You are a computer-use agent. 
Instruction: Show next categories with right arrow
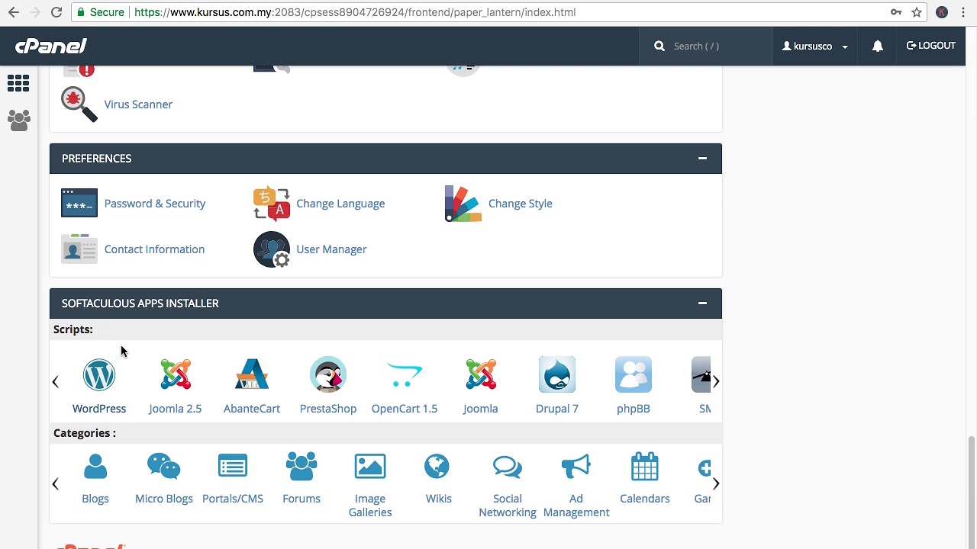[716, 483]
